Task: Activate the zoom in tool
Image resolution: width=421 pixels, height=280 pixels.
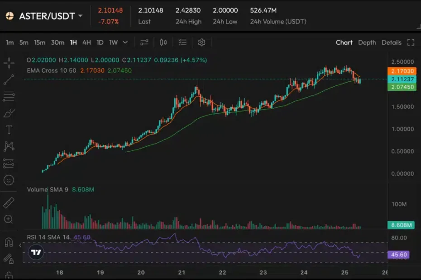Action: (x=9, y=219)
